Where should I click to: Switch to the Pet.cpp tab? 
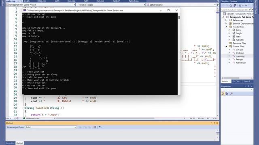coord(100,1)
